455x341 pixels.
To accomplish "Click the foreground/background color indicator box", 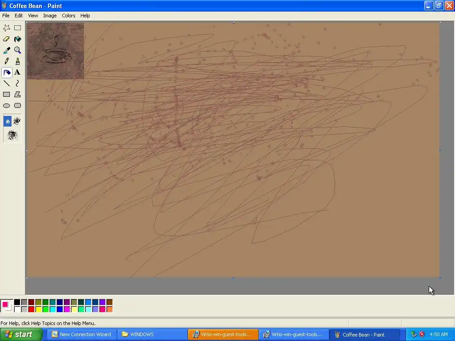I will [7, 305].
